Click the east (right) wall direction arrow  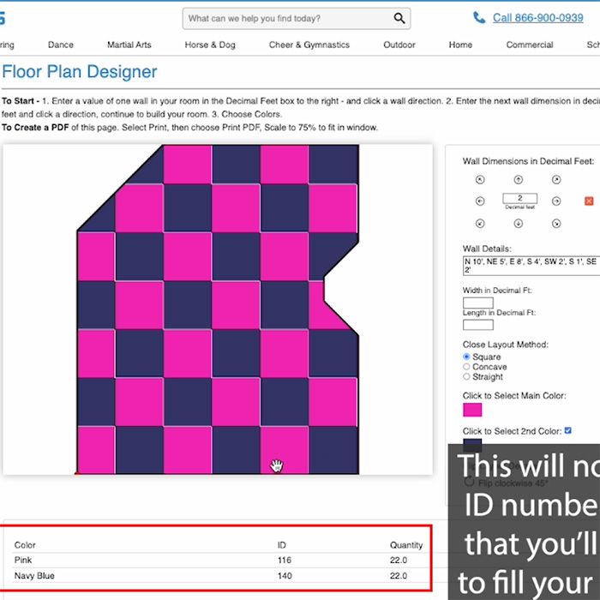556,201
